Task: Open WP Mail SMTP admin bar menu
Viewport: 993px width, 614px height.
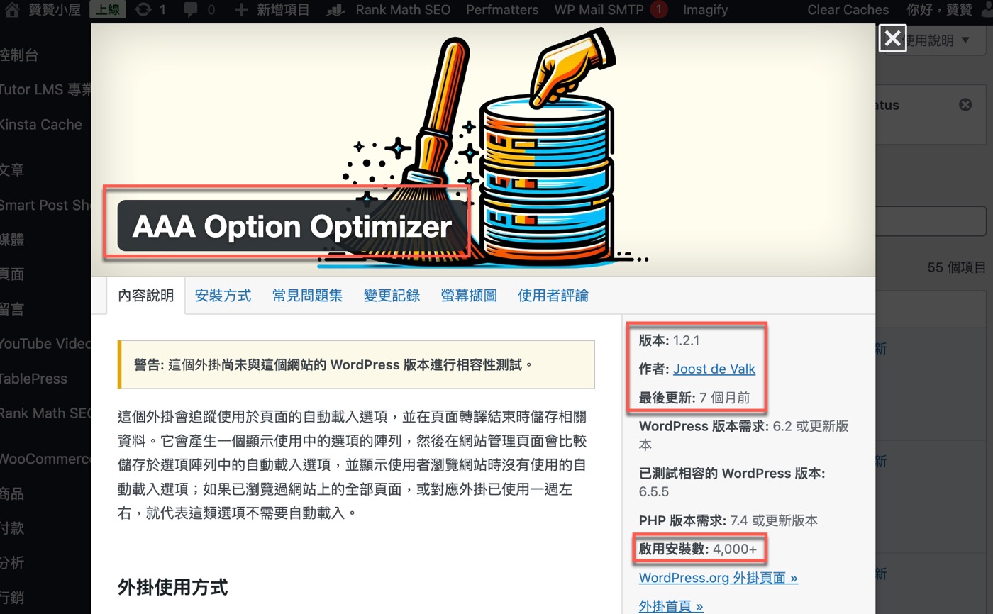Action: 599,10
